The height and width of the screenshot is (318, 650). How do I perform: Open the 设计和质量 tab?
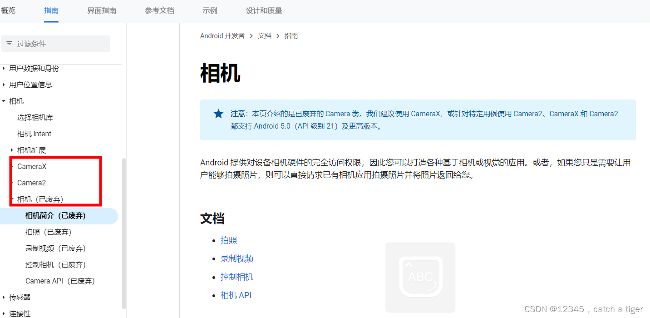pyautogui.click(x=264, y=10)
